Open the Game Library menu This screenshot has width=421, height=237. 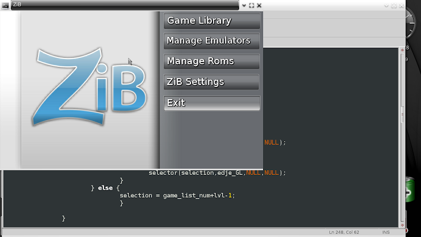[212, 21]
